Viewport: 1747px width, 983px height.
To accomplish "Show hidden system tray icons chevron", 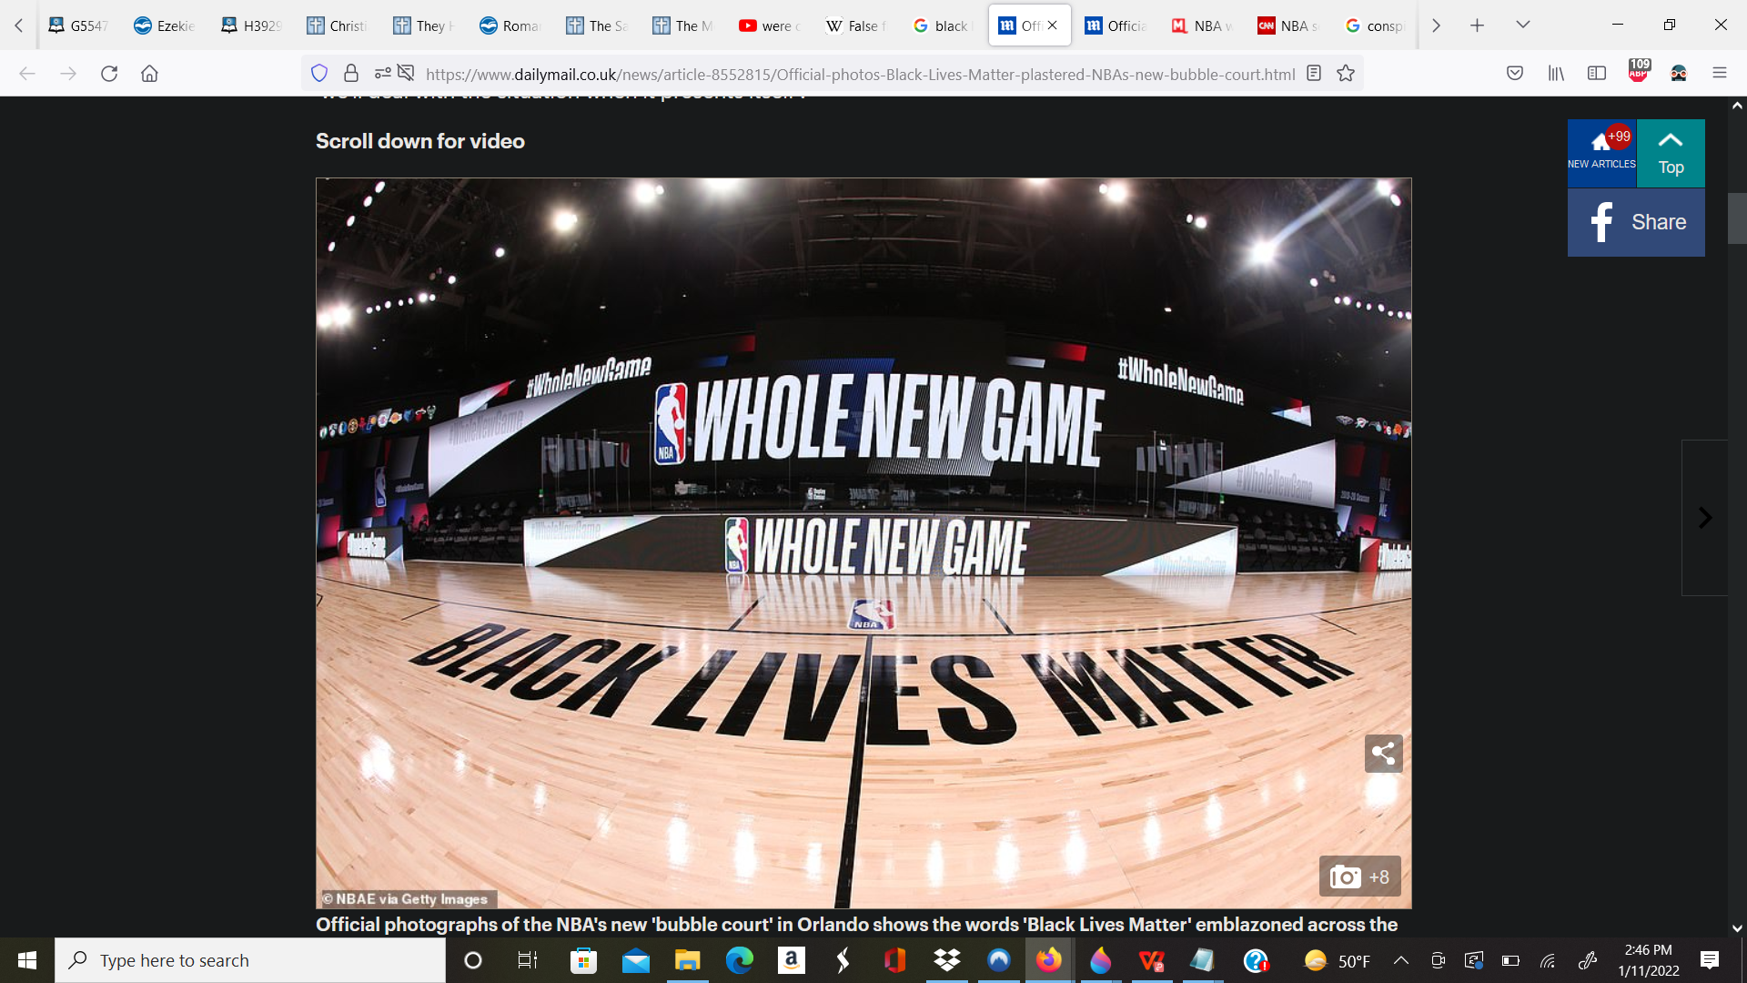I will coord(1400,960).
